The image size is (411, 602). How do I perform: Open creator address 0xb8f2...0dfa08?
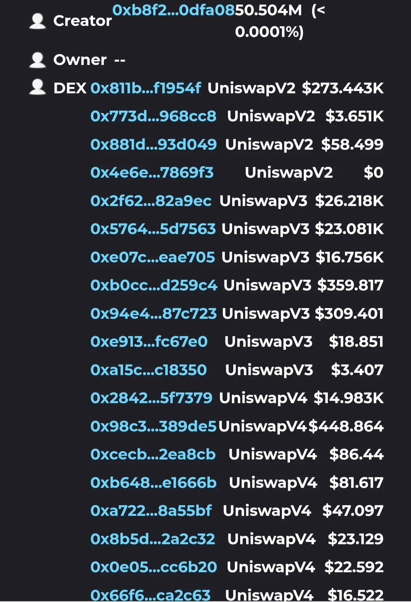[173, 10]
